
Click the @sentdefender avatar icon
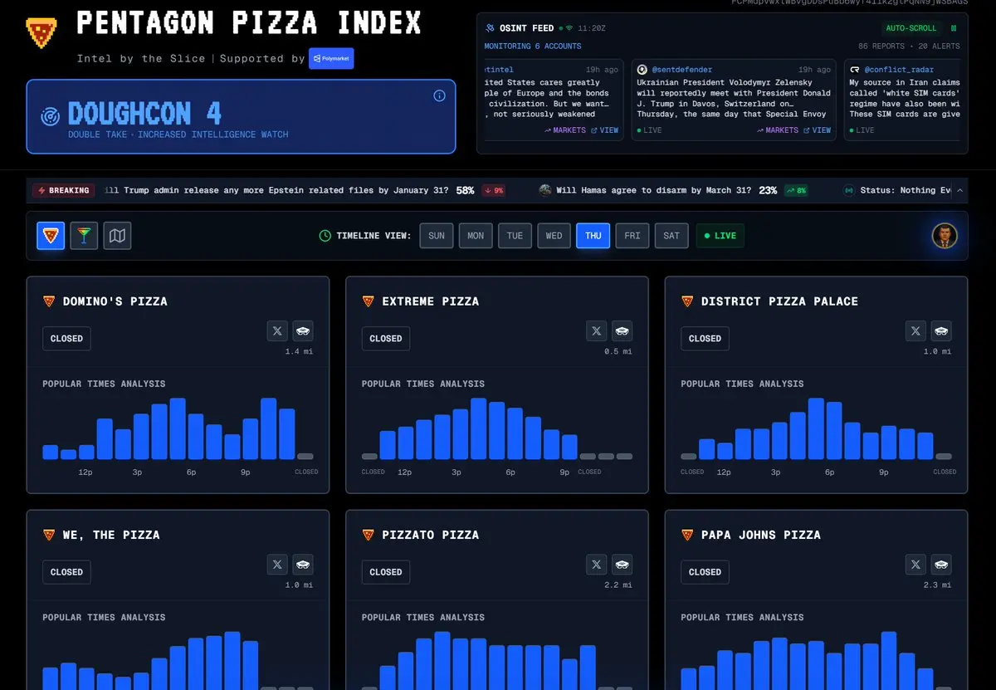[642, 70]
